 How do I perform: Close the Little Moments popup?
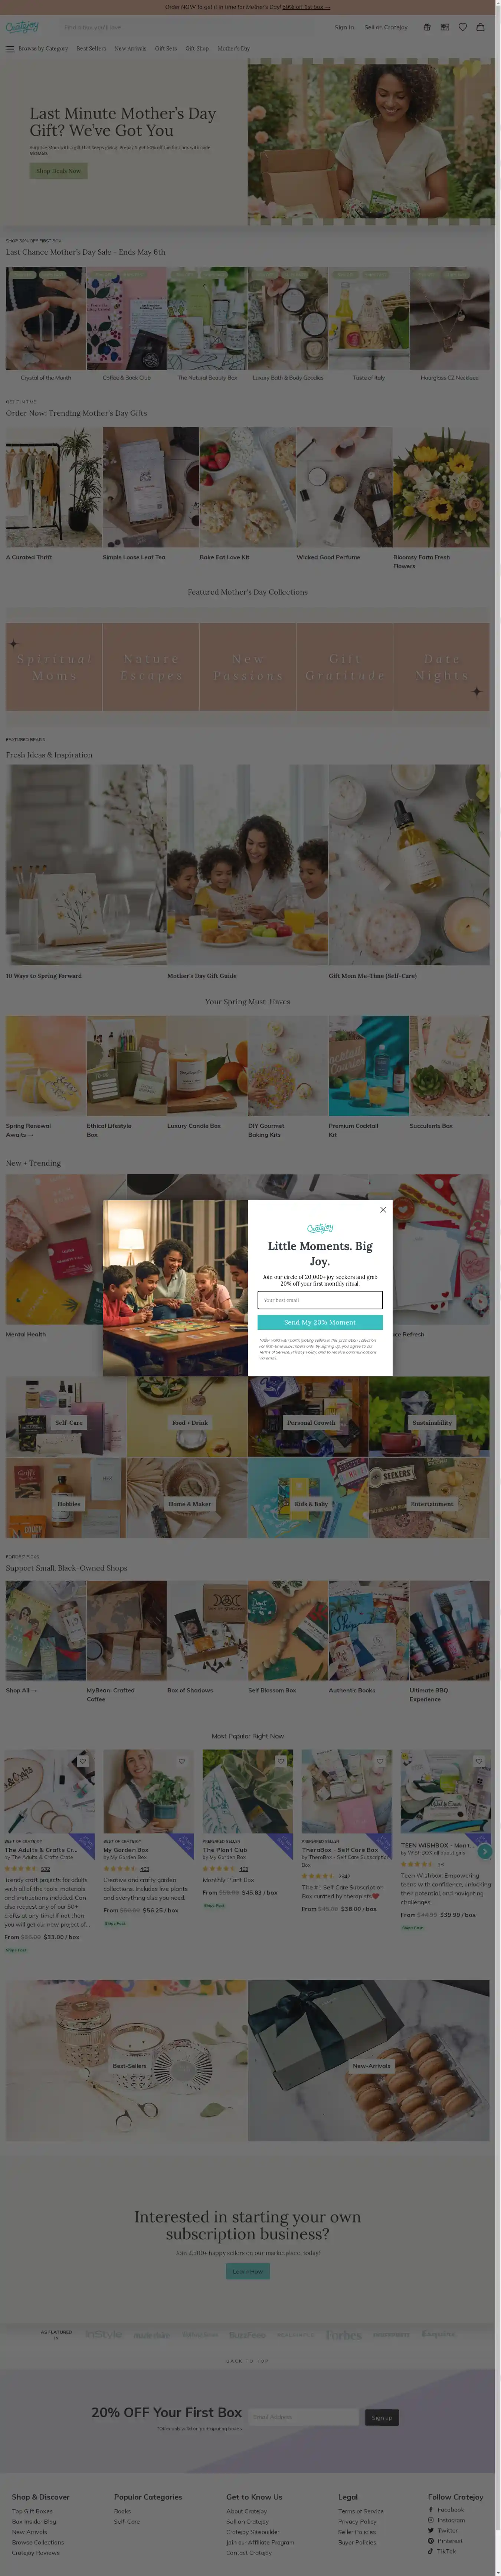pyautogui.click(x=383, y=1210)
